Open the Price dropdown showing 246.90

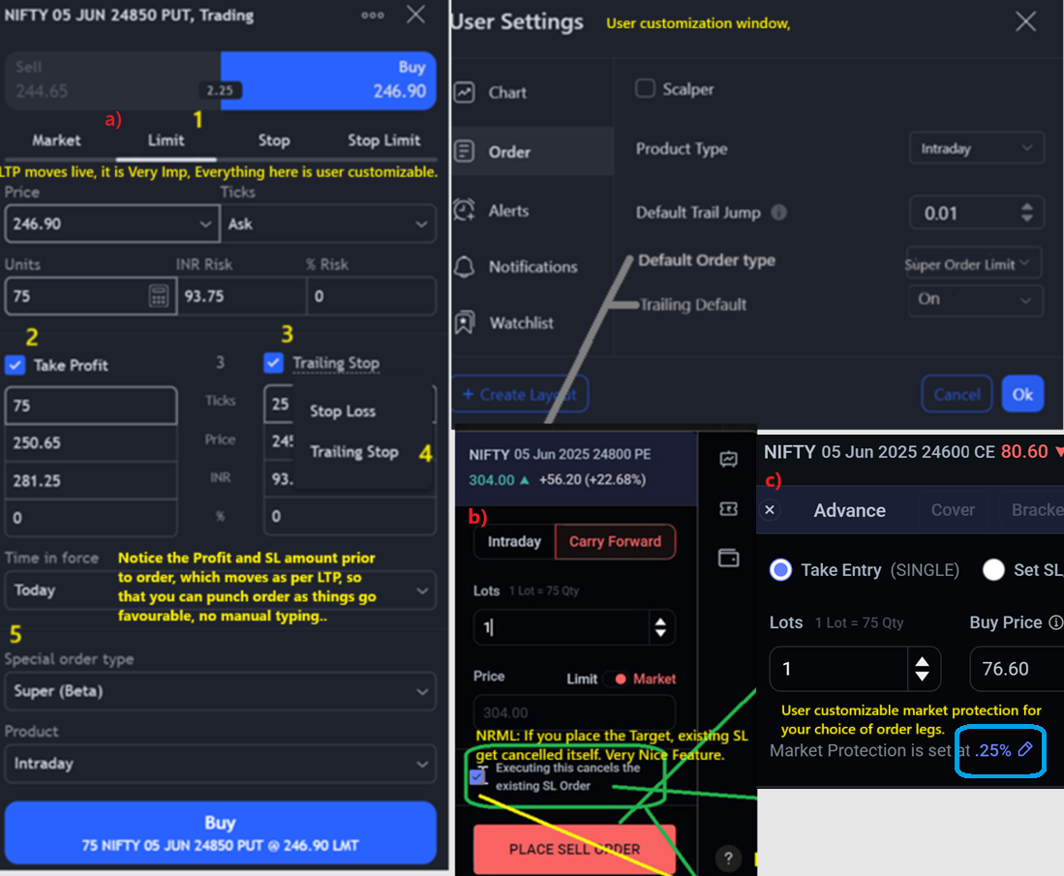coord(112,224)
